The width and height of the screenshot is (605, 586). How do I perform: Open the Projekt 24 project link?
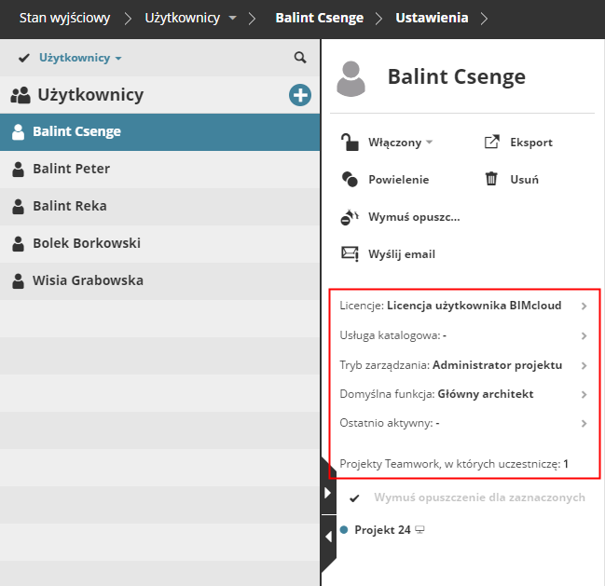[x=382, y=530]
